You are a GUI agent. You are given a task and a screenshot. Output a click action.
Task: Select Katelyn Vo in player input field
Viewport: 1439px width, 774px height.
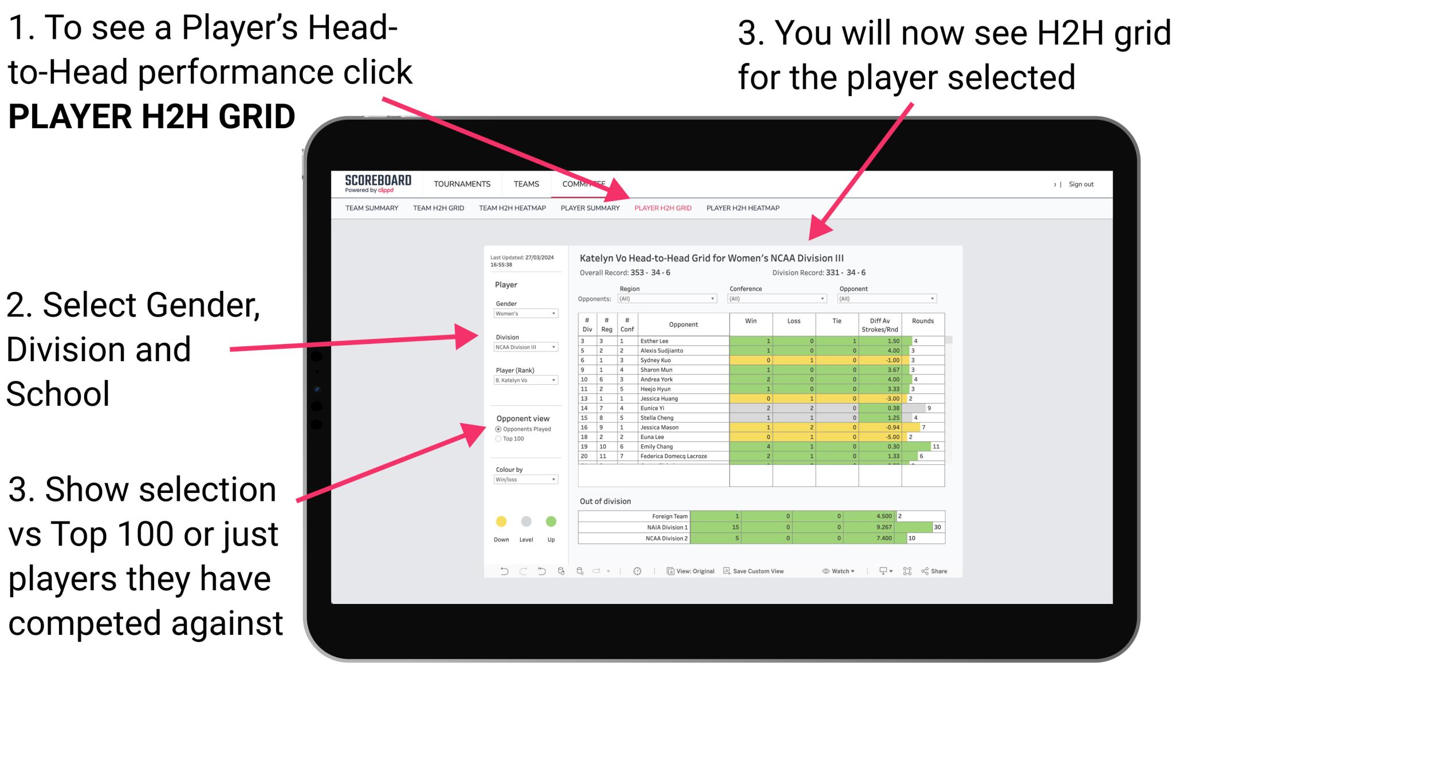click(x=525, y=380)
